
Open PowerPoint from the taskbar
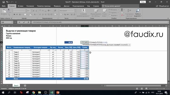[x=58, y=93]
